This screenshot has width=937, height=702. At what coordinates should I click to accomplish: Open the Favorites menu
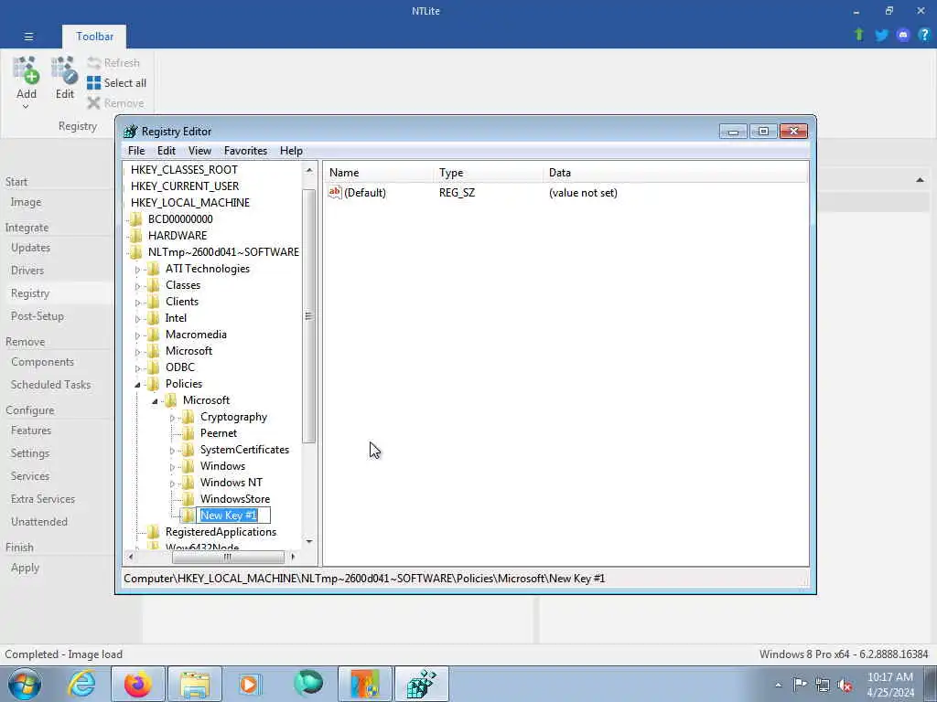(245, 151)
